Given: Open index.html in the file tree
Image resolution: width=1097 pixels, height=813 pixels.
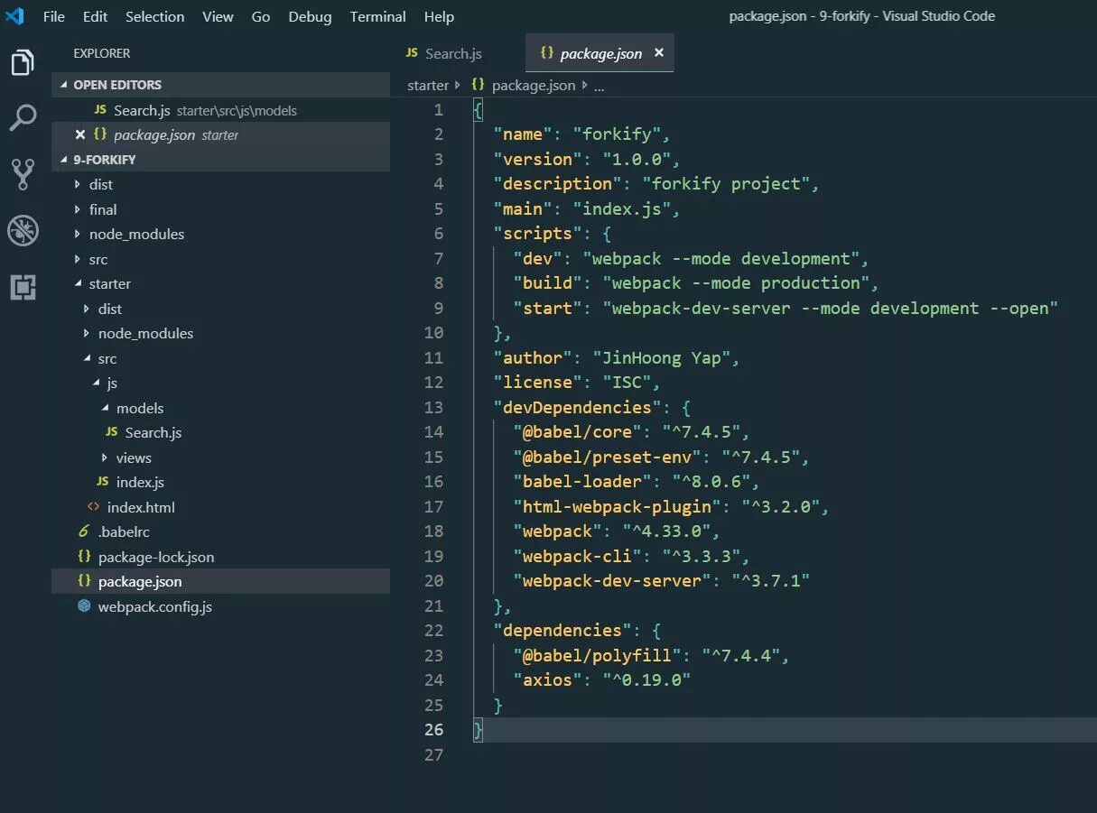Looking at the screenshot, I should 141,507.
